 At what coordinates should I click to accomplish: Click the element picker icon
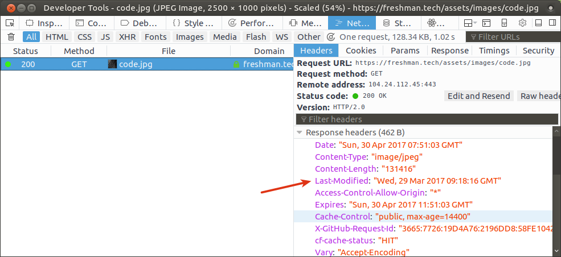(x=10, y=23)
